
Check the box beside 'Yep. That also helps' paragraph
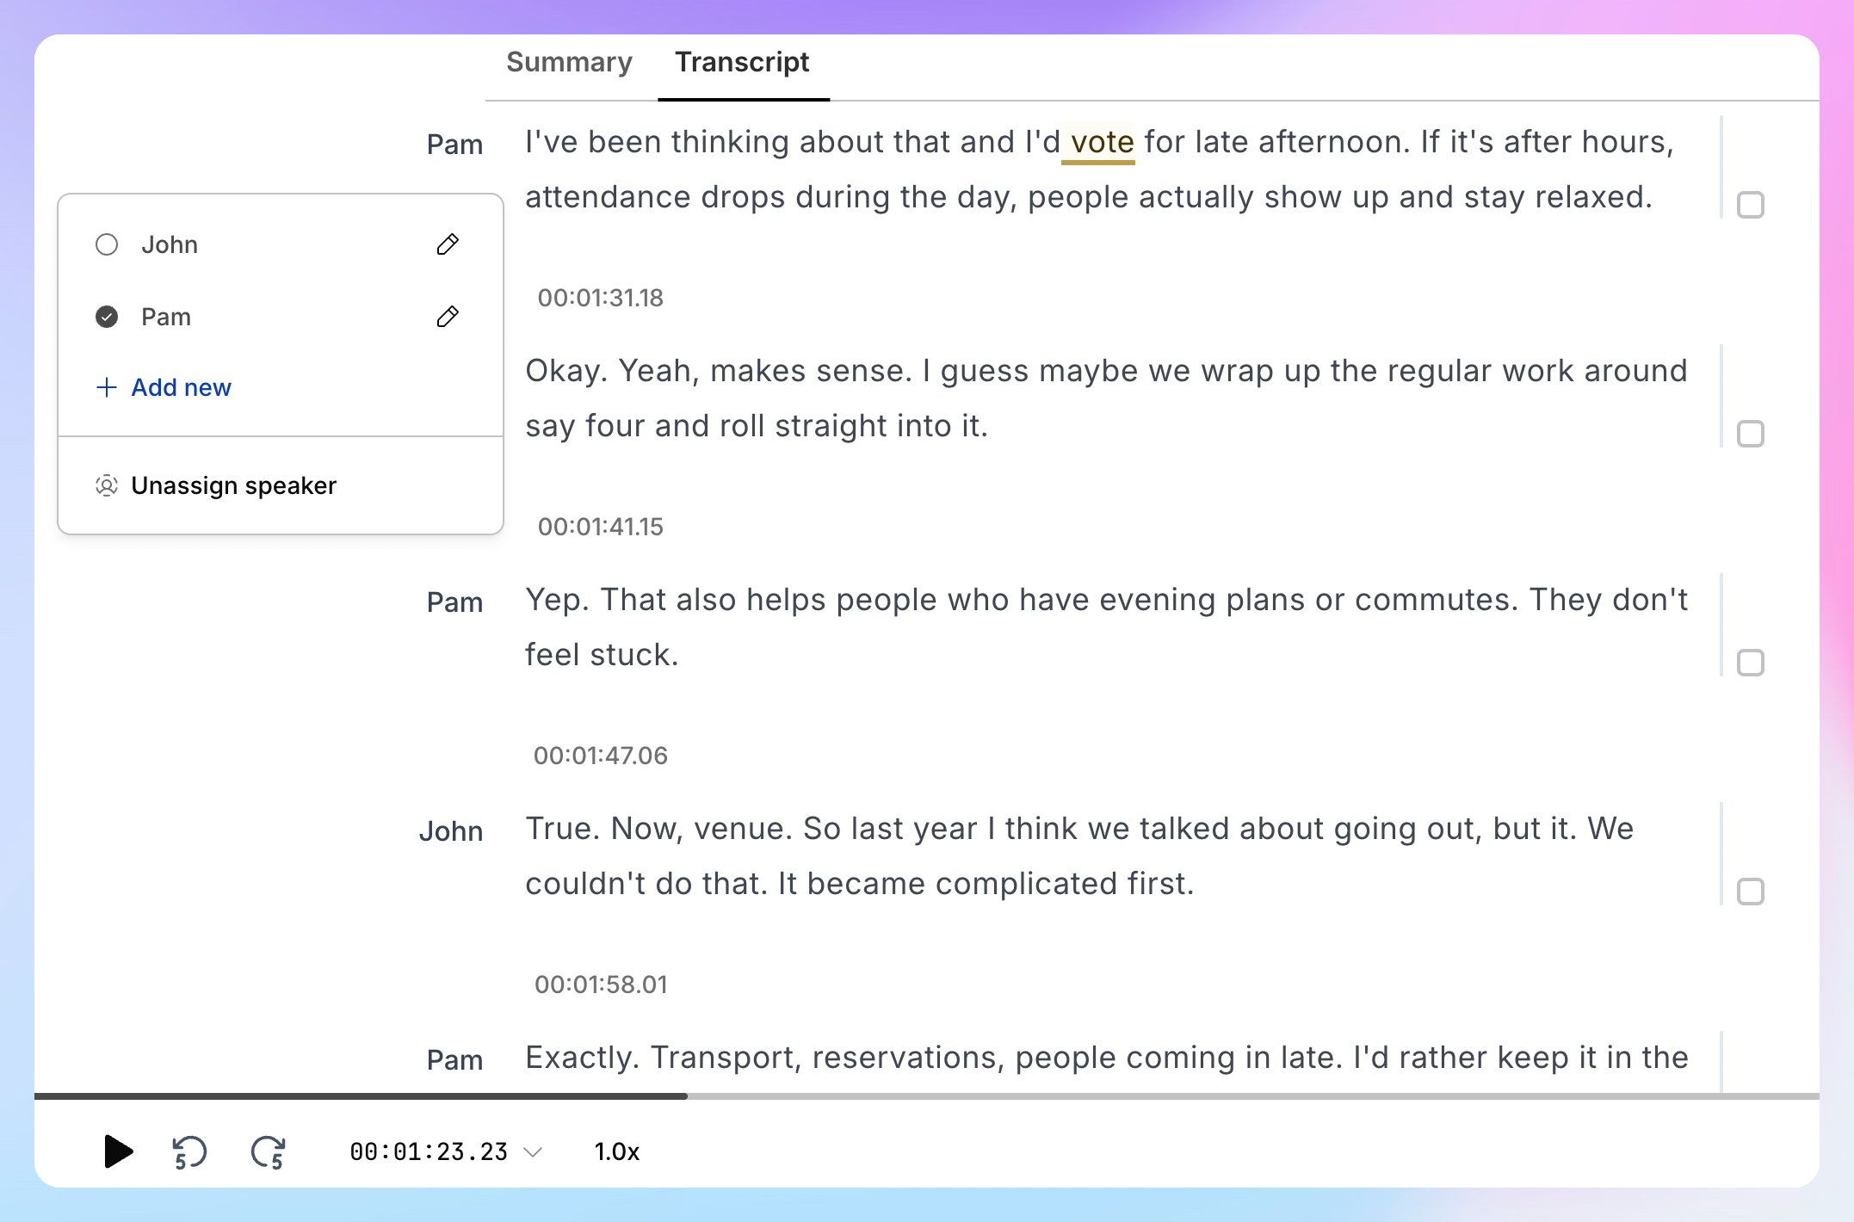(x=1751, y=663)
